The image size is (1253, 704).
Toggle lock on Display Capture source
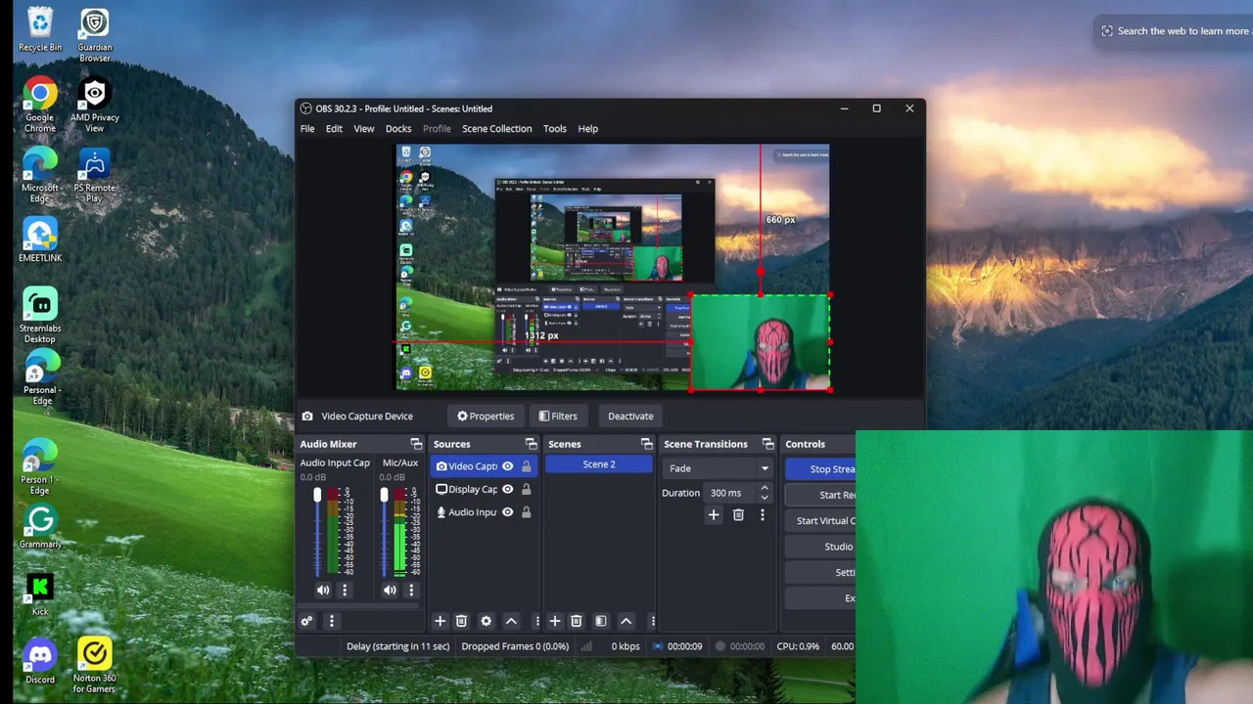tap(527, 489)
